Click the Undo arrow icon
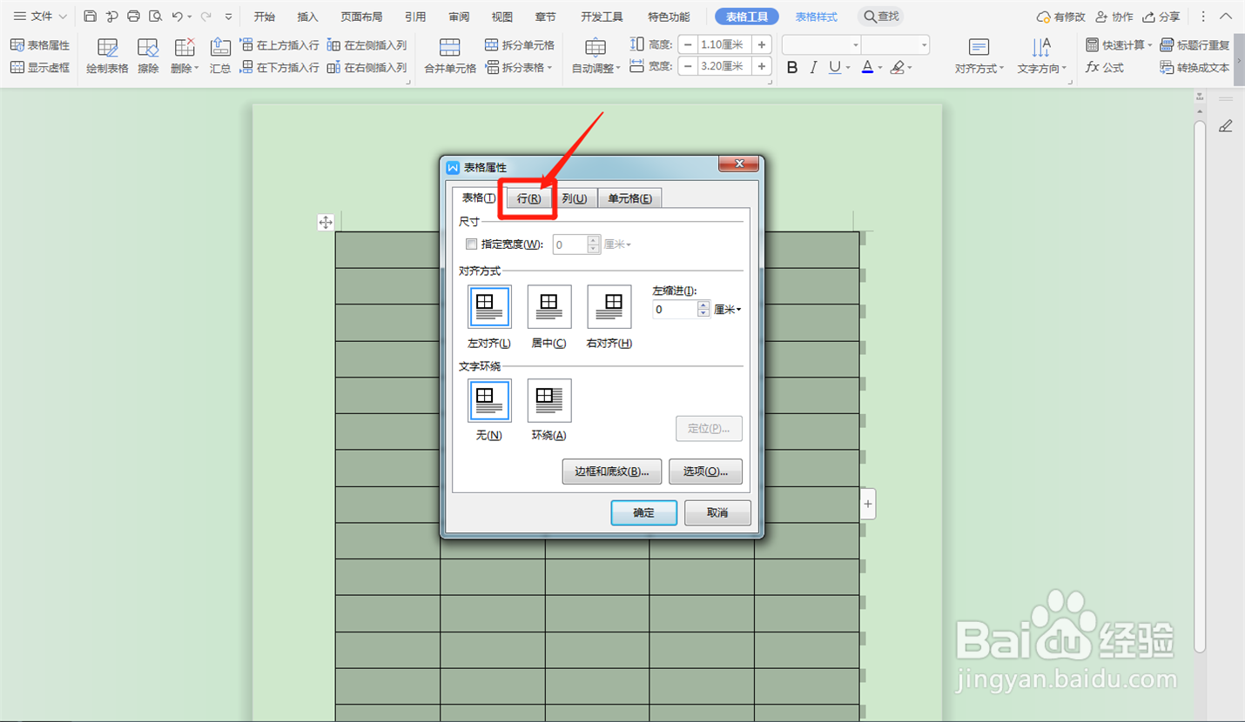 [x=178, y=17]
